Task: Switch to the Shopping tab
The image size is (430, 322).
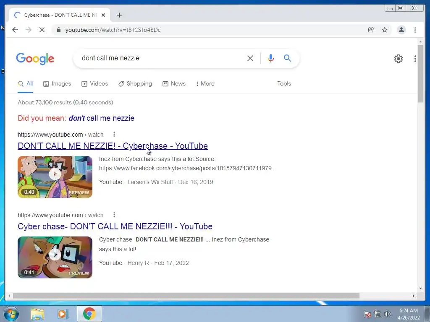Action: point(135,84)
